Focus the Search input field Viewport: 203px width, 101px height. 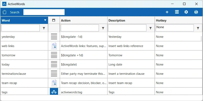click(44, 12)
